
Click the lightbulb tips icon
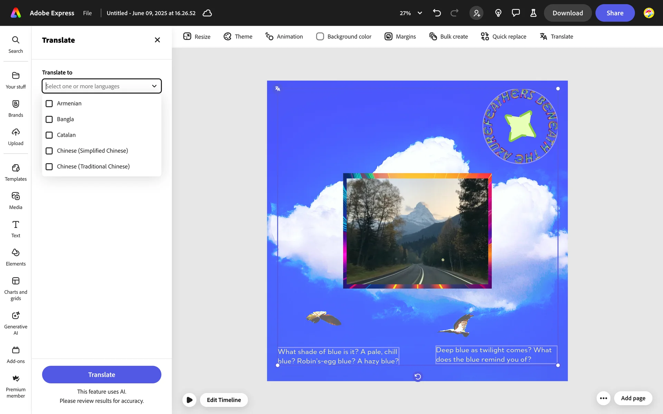498,13
